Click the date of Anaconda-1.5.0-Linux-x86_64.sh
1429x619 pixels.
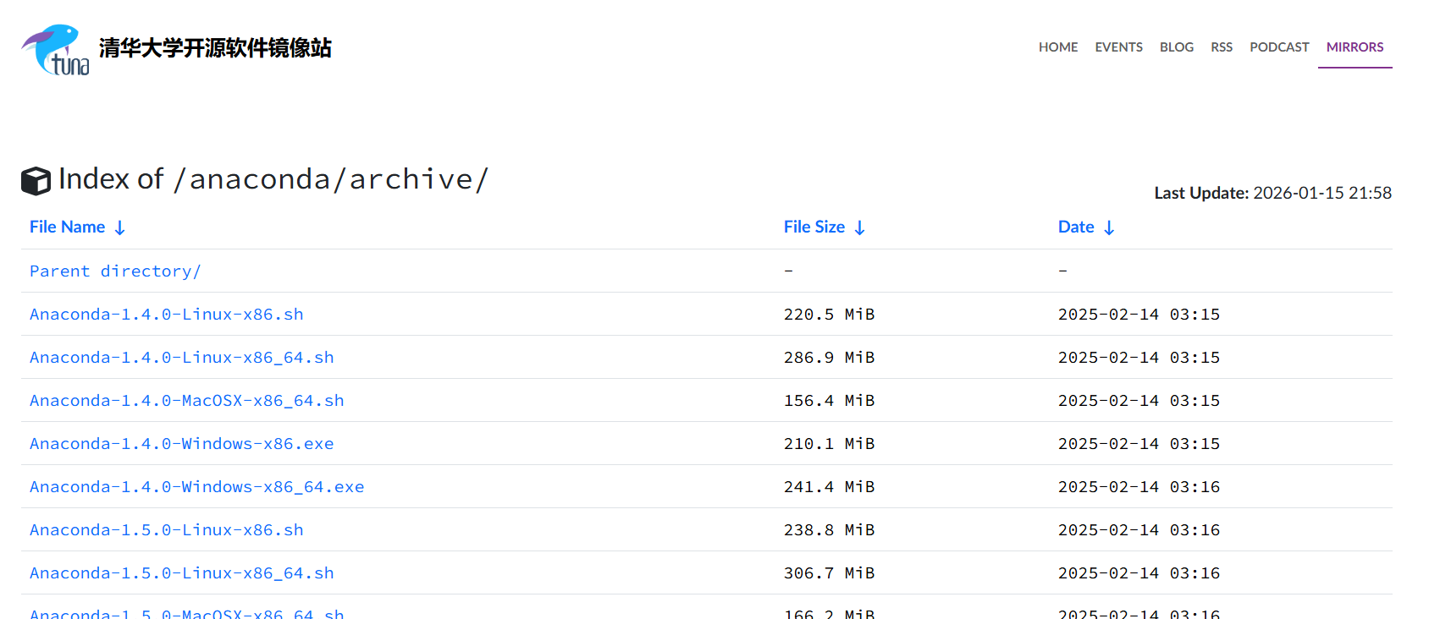(1139, 573)
